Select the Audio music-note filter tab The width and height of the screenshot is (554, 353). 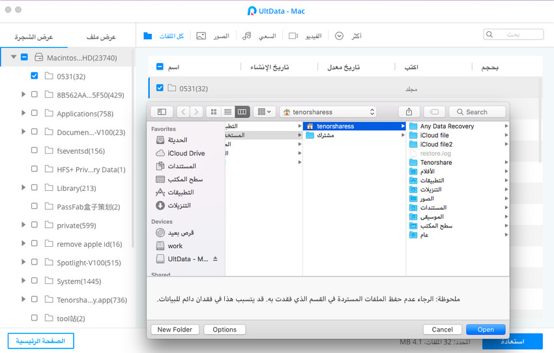tap(246, 36)
